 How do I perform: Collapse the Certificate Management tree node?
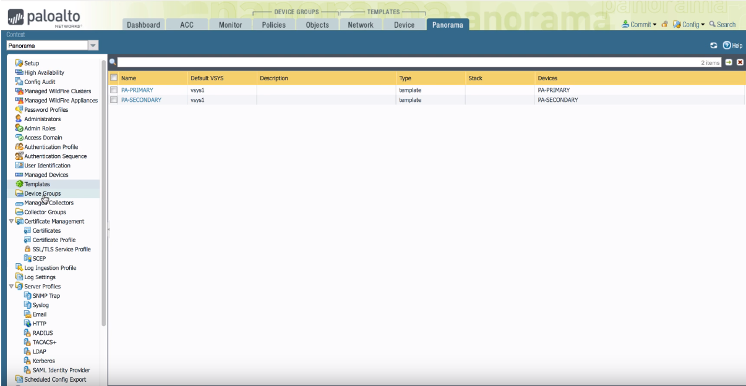point(11,222)
